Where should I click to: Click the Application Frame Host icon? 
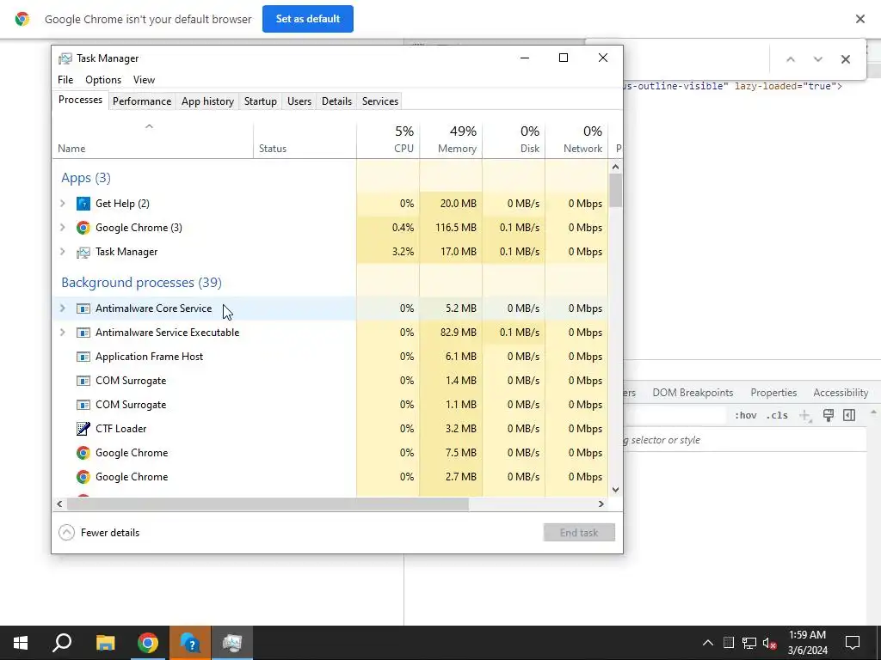click(83, 357)
